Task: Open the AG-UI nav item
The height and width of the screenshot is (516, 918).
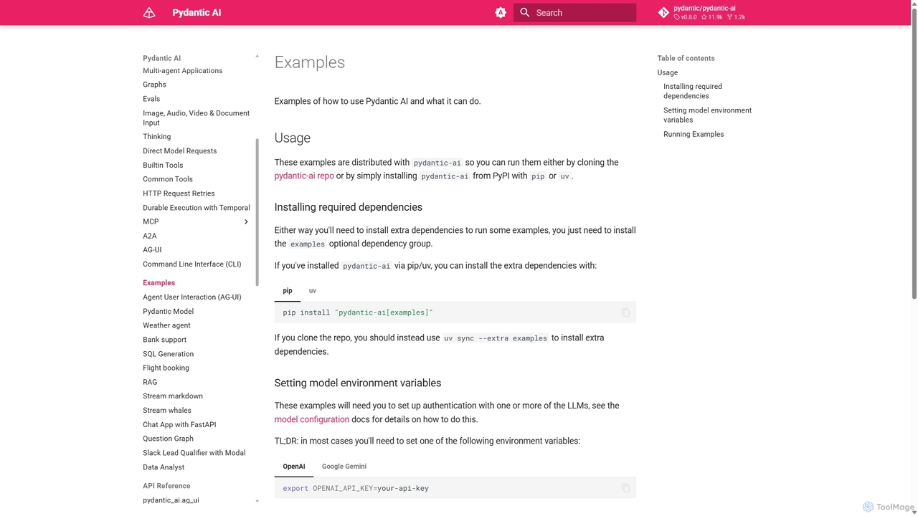Action: [x=152, y=250]
